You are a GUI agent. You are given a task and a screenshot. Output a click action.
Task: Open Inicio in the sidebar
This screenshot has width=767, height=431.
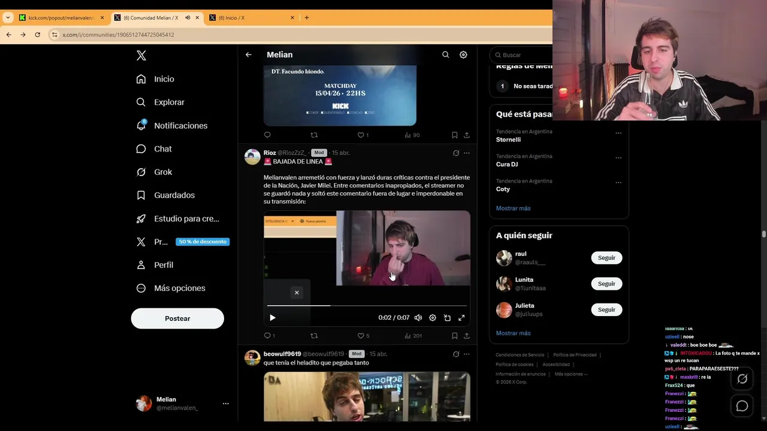pyautogui.click(x=155, y=79)
